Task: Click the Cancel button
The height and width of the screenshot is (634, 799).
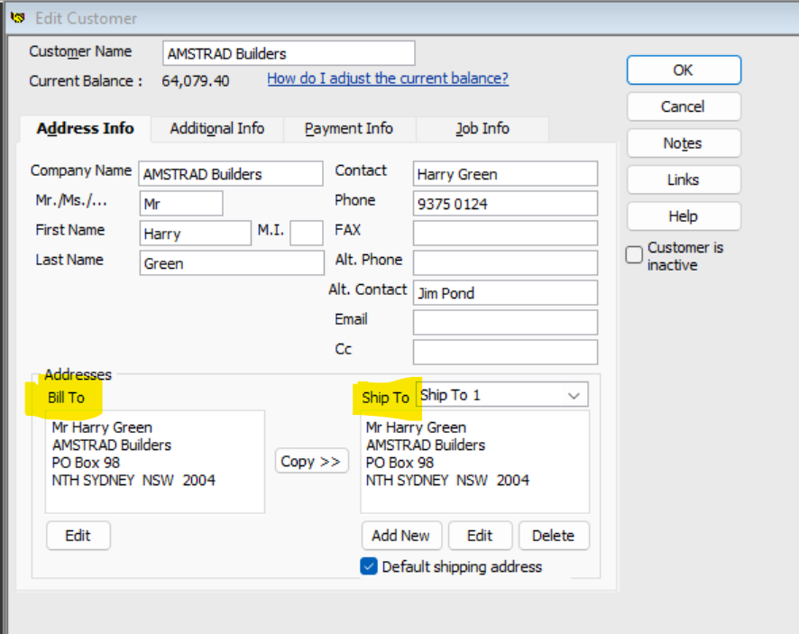Action: pyautogui.click(x=684, y=106)
